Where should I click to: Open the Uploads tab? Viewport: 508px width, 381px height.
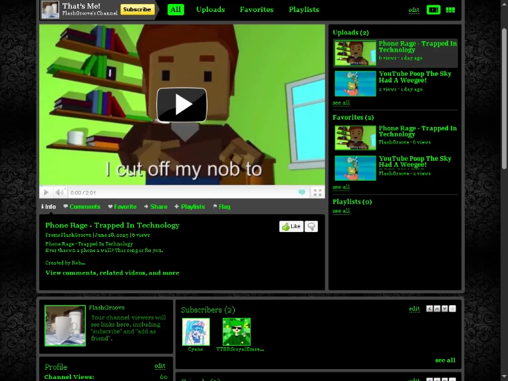(x=211, y=10)
